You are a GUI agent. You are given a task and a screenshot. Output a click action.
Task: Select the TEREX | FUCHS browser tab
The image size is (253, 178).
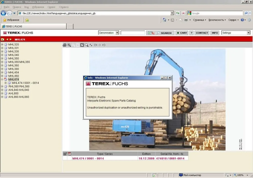(x=34, y=26)
